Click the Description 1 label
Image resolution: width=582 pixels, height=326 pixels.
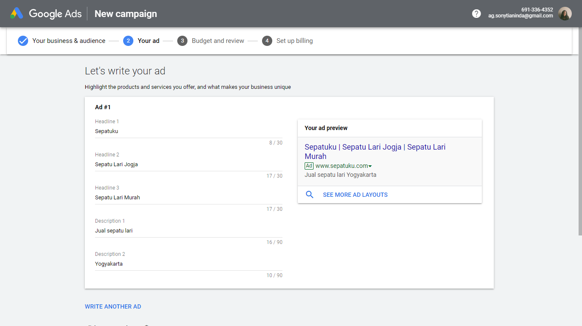tap(110, 221)
